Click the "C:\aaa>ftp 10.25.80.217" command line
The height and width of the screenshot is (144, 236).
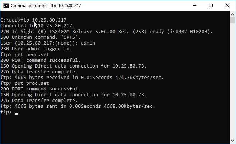pyautogui.click(x=33, y=20)
